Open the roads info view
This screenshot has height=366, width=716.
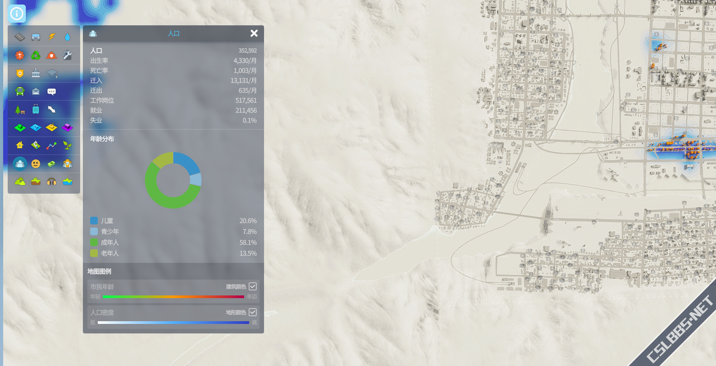(19, 37)
